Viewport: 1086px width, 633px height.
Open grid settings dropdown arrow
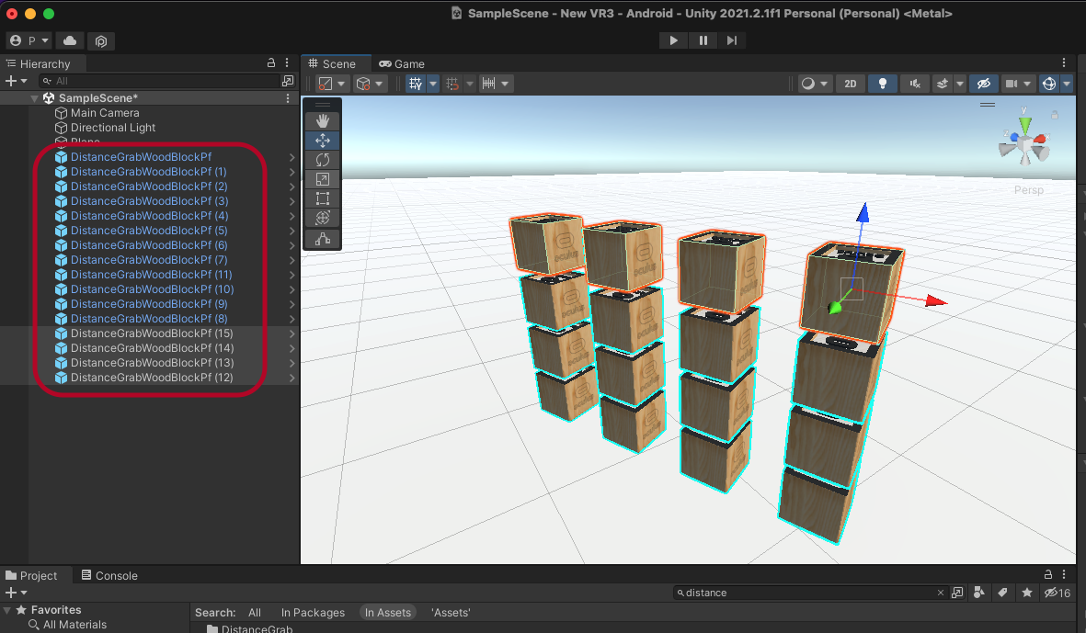coord(433,84)
